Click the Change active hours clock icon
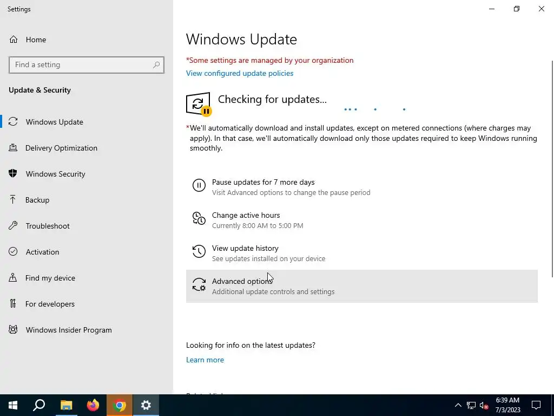Viewport: 554px width, 416px height. point(199,218)
